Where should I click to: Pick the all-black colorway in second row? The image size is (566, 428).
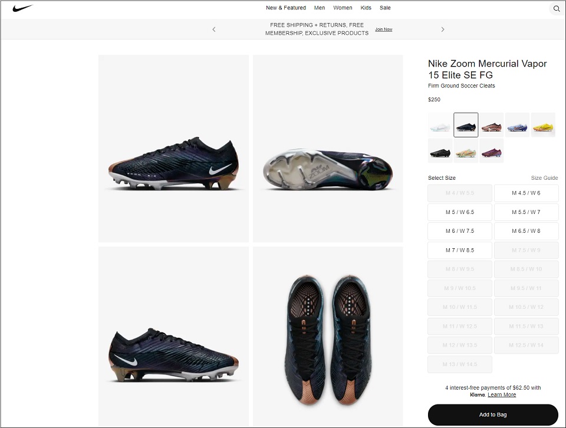coord(440,151)
